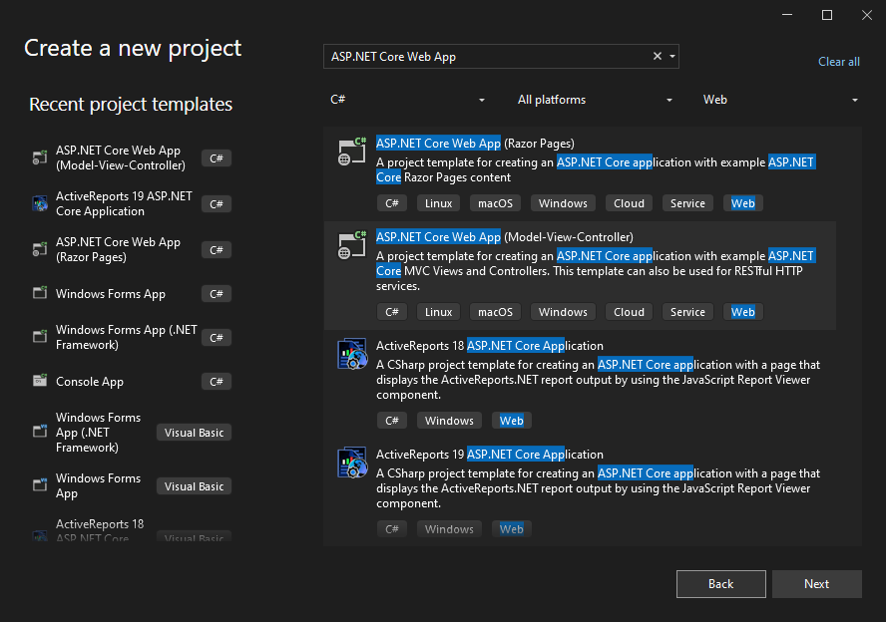This screenshot has width=886, height=622.
Task: Click the ASP.NET Core Web App (Razor Pages) result icon
Action: (352, 152)
